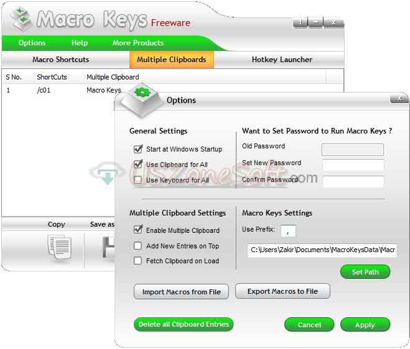Viewport: 410px width, 349px height.
Task: Switch to the Hotkey Launcher tab
Action: coord(282,60)
